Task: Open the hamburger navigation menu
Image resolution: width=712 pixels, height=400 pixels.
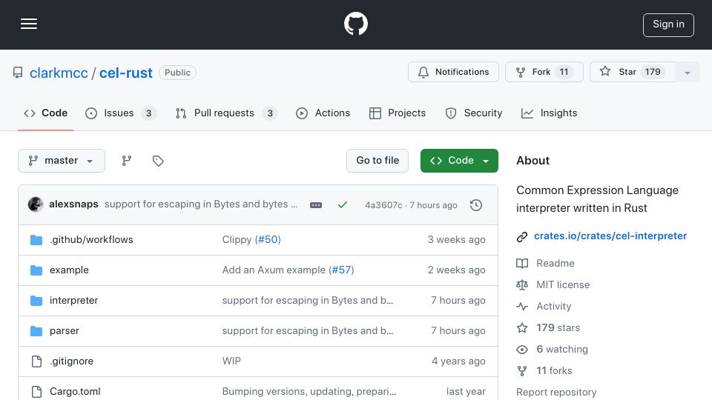Action: 29,24
